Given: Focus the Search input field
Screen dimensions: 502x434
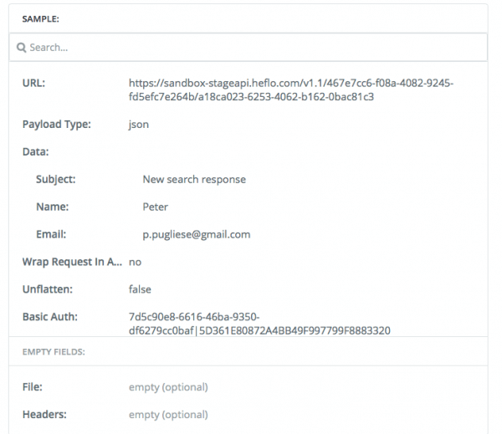Looking at the screenshot, I should point(248,48).
